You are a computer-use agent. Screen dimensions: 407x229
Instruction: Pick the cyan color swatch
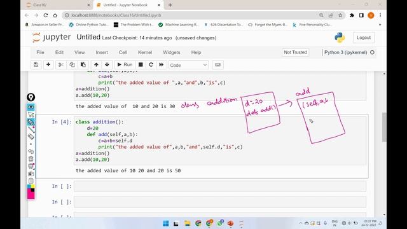pos(29,186)
